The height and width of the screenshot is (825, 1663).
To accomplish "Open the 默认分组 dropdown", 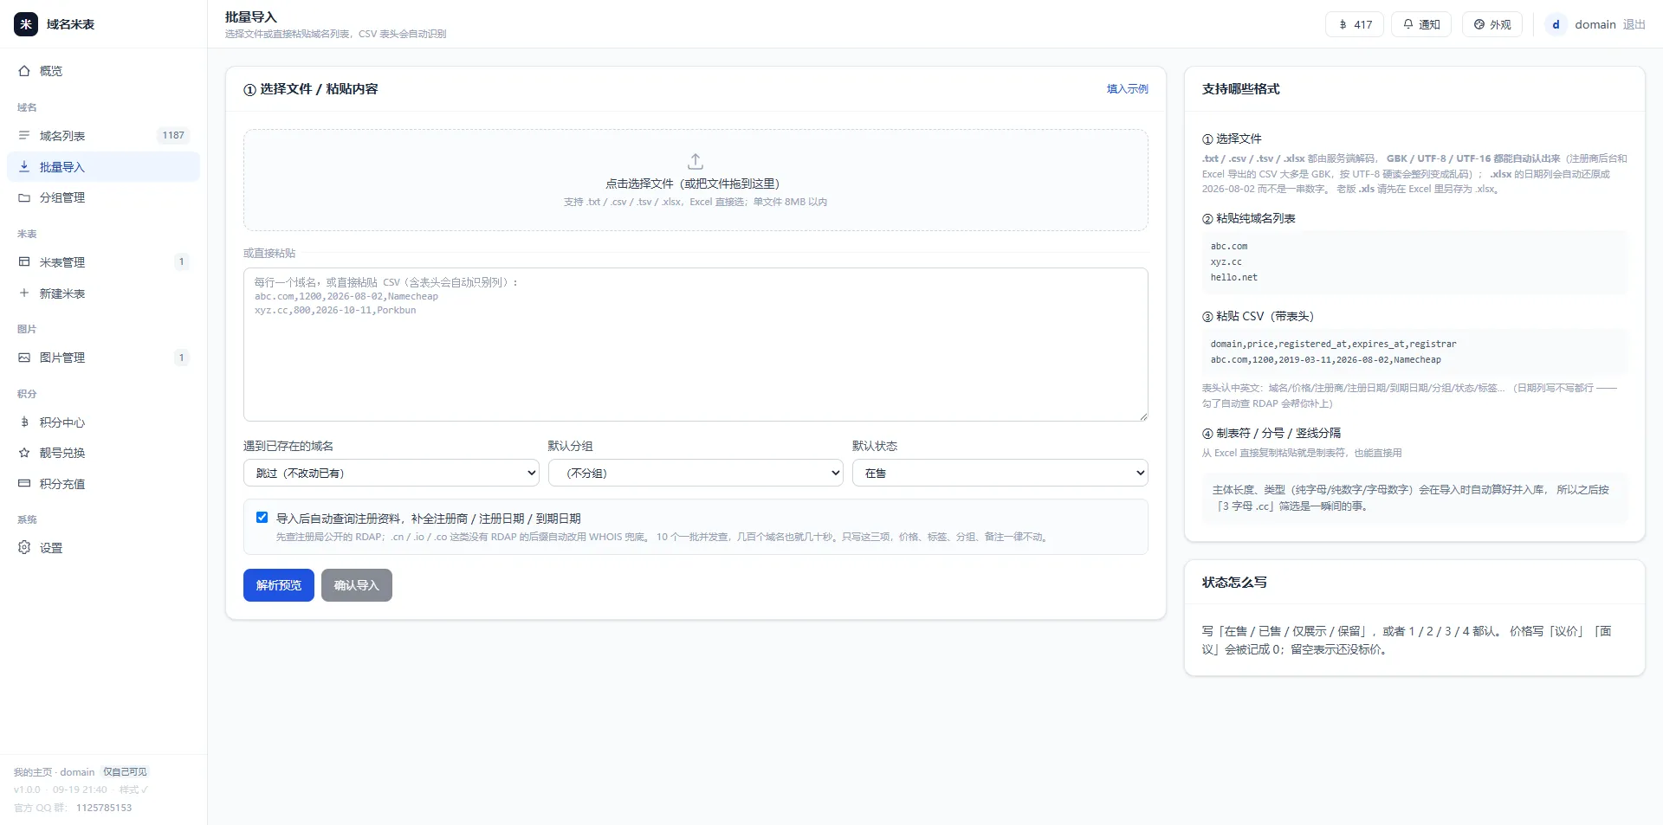I will (696, 473).
